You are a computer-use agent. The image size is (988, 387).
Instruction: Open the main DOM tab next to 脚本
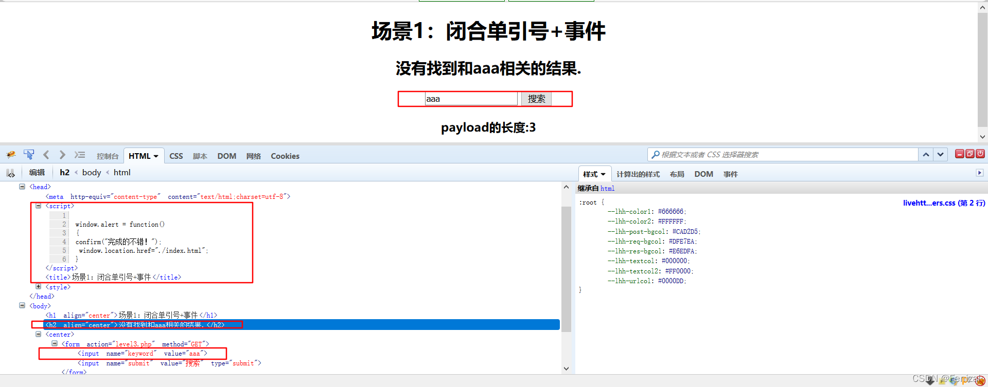226,156
